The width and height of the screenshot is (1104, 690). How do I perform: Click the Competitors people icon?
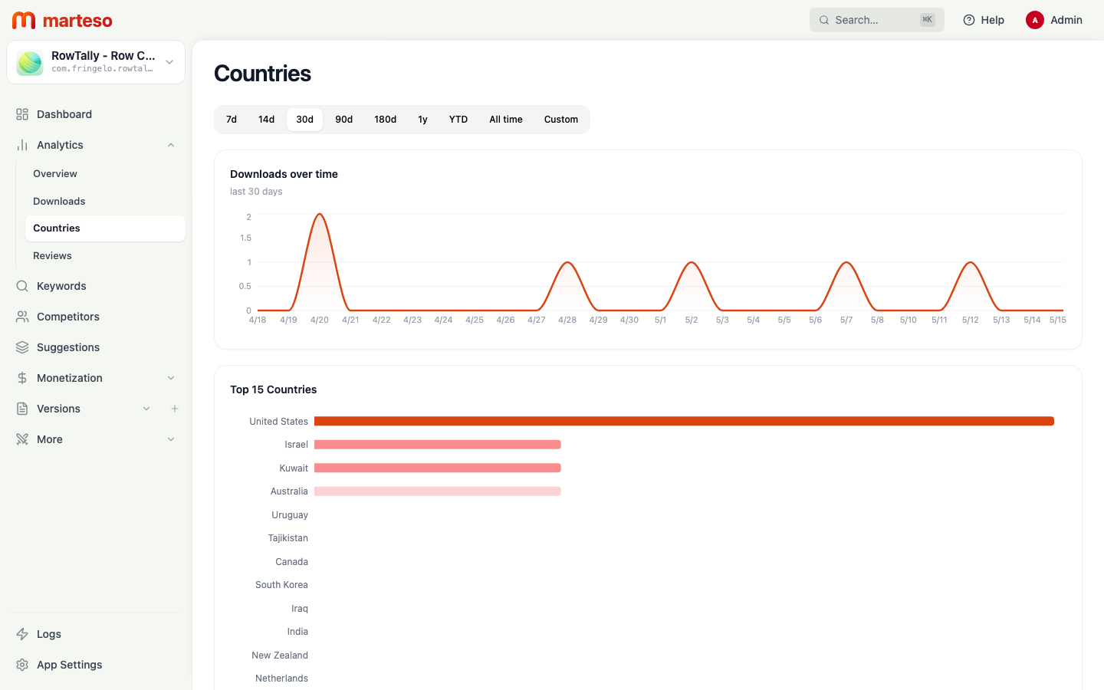[22, 317]
